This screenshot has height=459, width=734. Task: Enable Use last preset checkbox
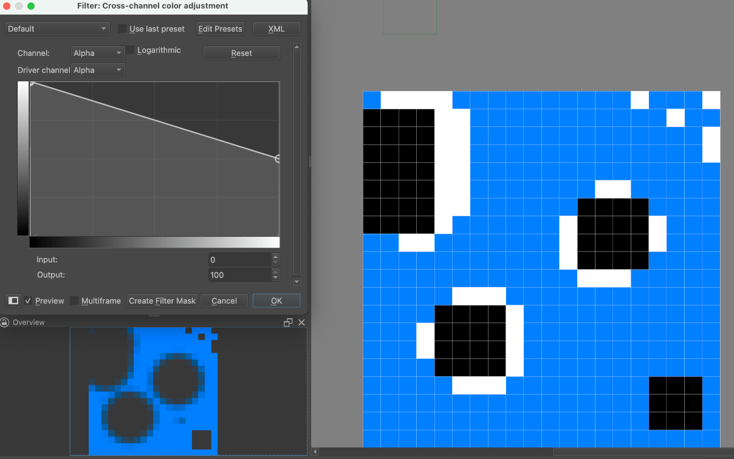pos(122,29)
